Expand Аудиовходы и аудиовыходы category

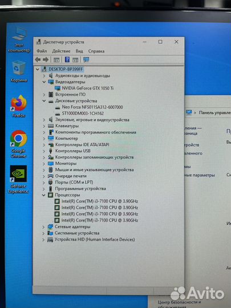(x=44, y=76)
